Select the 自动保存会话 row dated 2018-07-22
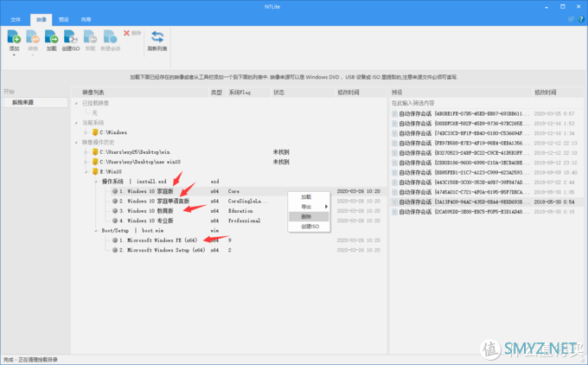The image size is (588, 365). [486, 182]
